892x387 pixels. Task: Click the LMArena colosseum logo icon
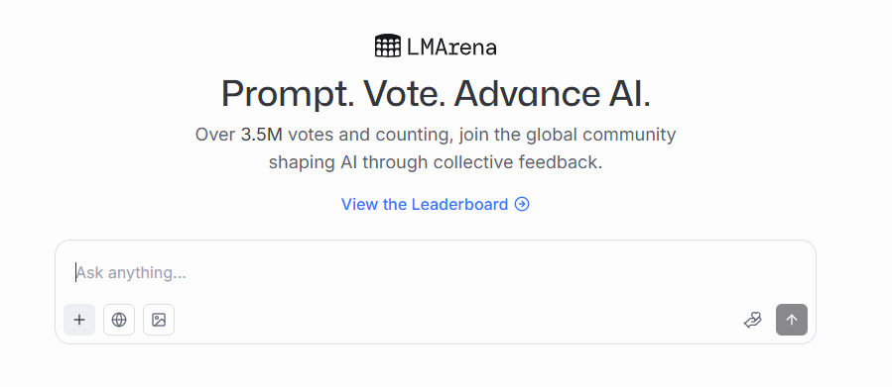[x=388, y=46]
